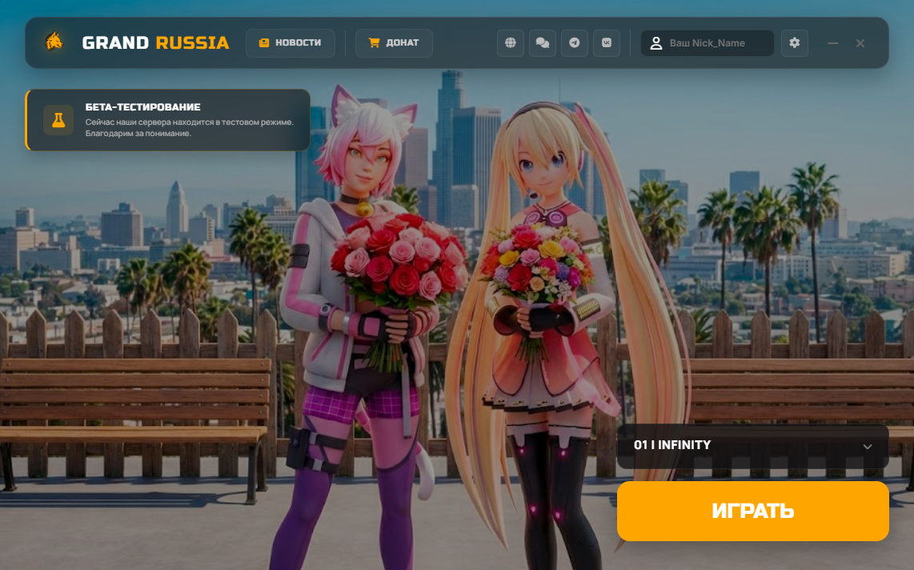The height and width of the screenshot is (570, 914).
Task: Click the Ваш Nick_Name input field
Action: 712,42
